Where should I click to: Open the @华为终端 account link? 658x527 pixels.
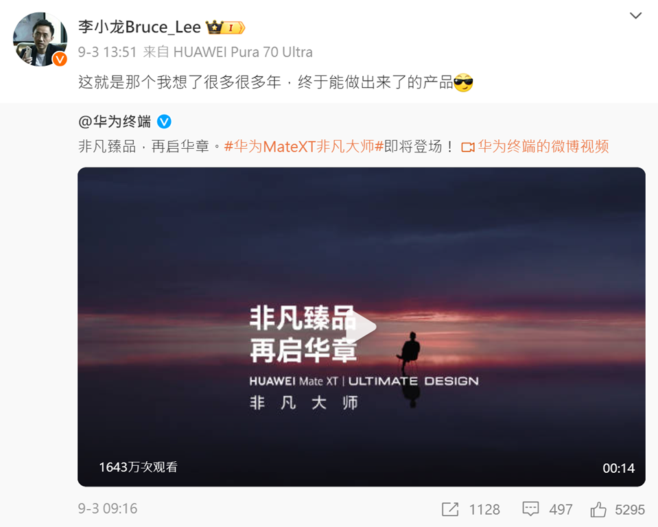114,121
